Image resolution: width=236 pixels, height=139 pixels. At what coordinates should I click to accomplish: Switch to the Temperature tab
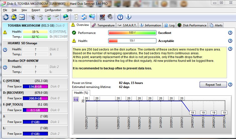(103, 25)
